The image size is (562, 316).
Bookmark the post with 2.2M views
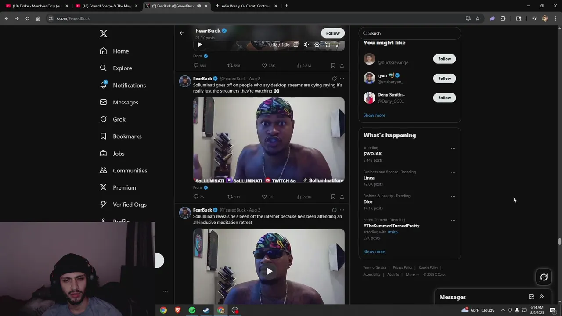pos(333,65)
